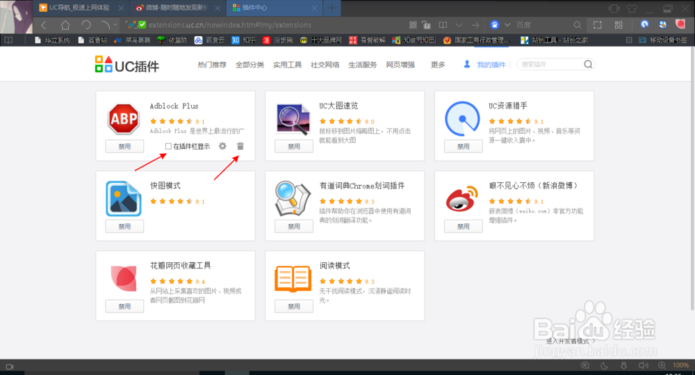This screenshot has height=375, width=695.
Task: Click the UC插件 logo
Action: point(126,65)
